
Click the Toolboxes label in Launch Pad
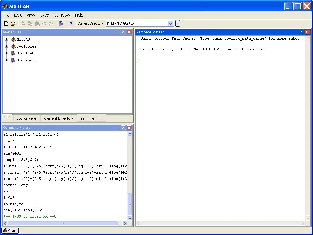coord(26,46)
